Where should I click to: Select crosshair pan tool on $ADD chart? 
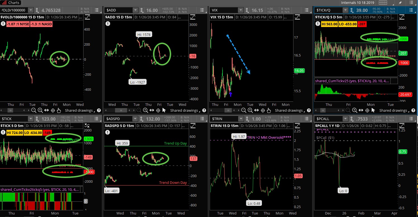pos(158,110)
